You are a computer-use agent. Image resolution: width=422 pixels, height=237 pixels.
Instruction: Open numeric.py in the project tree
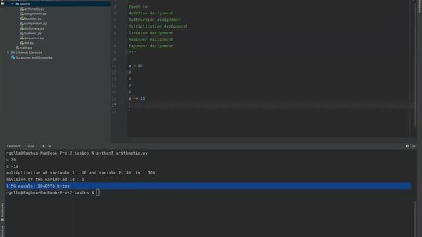tap(33, 34)
